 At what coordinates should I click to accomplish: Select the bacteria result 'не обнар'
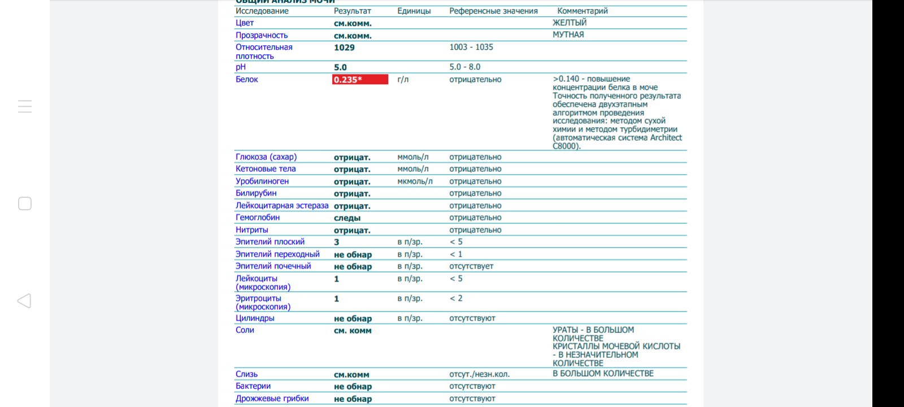(x=353, y=387)
